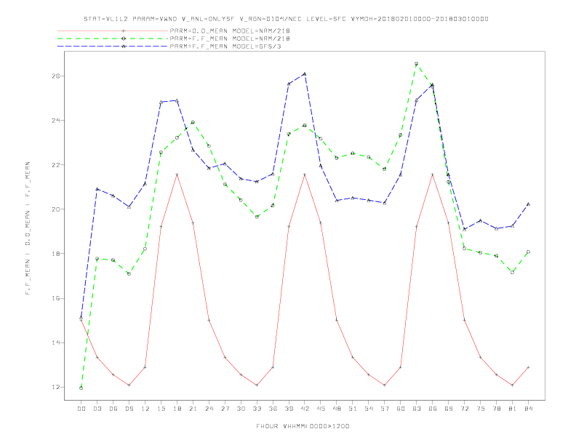Click the y-axis tick label 24
Viewport: 576px width, 445px height.
click(x=56, y=121)
